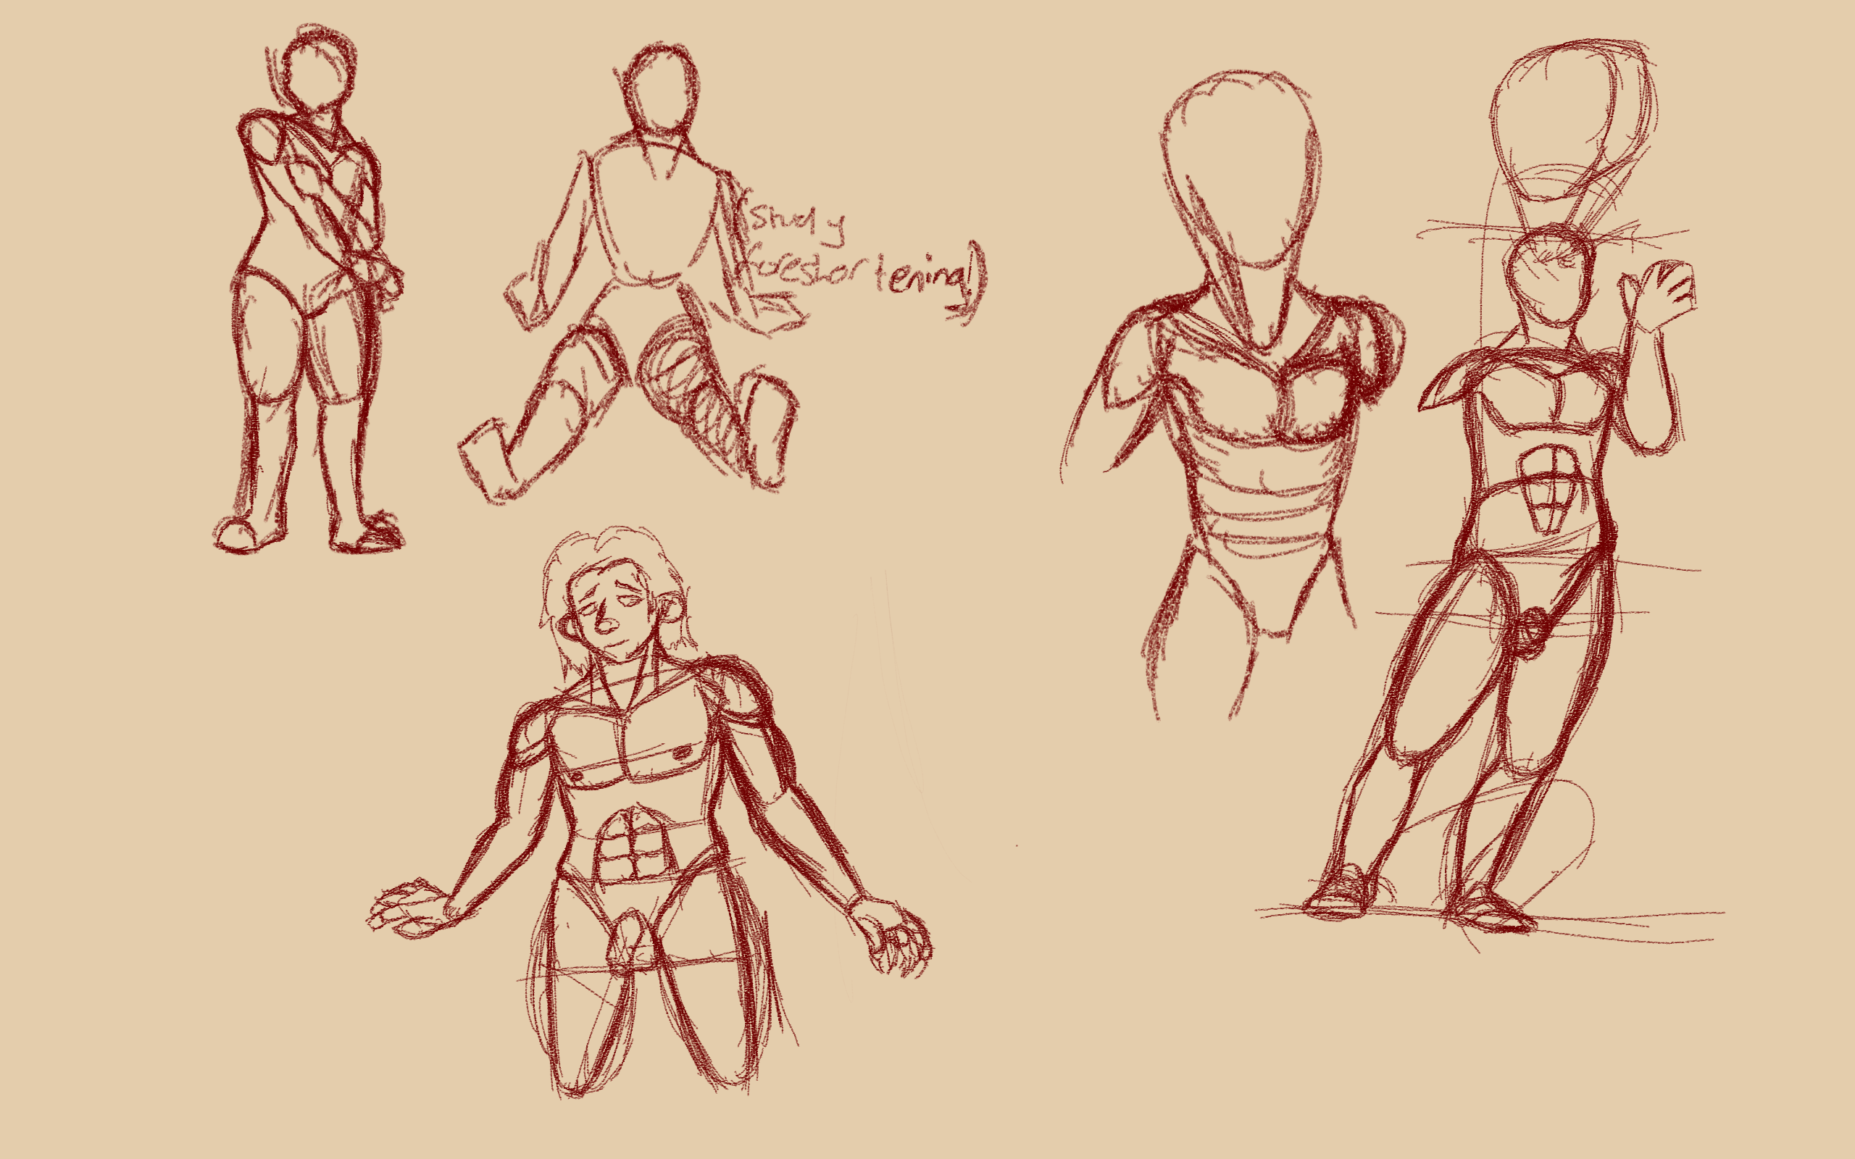This screenshot has width=1855, height=1159.
Task: Click the handwritten 'Study' text
Action: click(x=797, y=221)
